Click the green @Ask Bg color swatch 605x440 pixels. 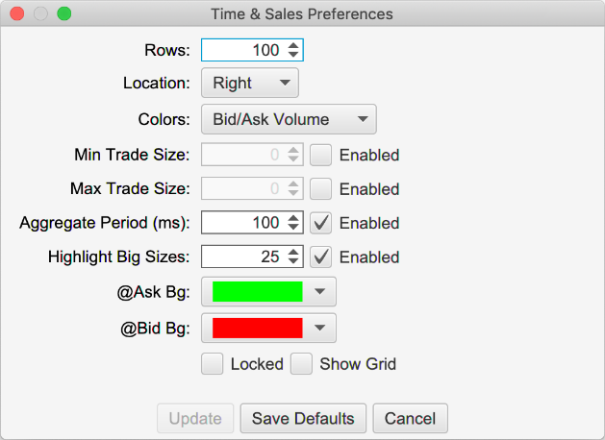pyautogui.click(x=257, y=292)
